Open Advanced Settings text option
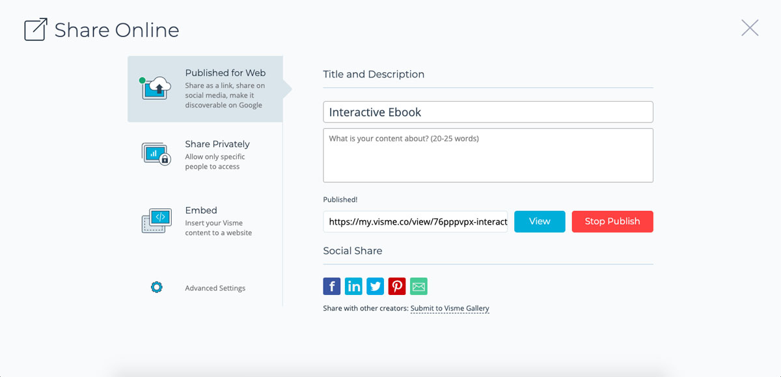 click(215, 288)
